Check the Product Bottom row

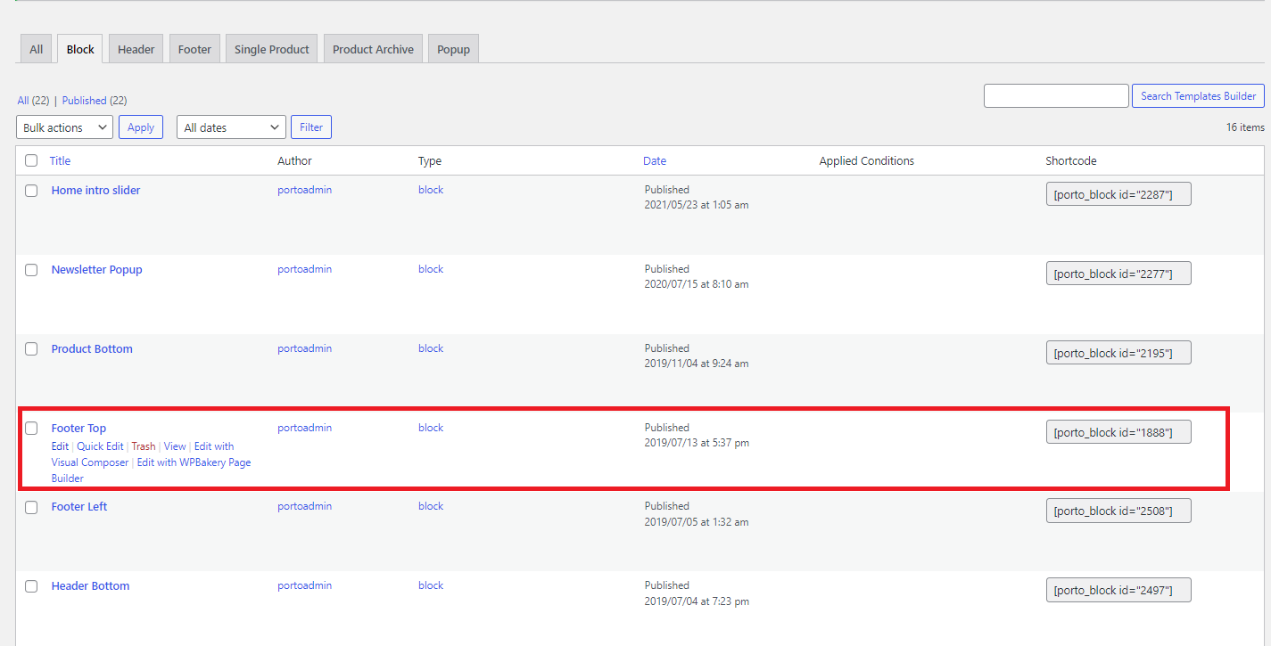click(x=31, y=349)
